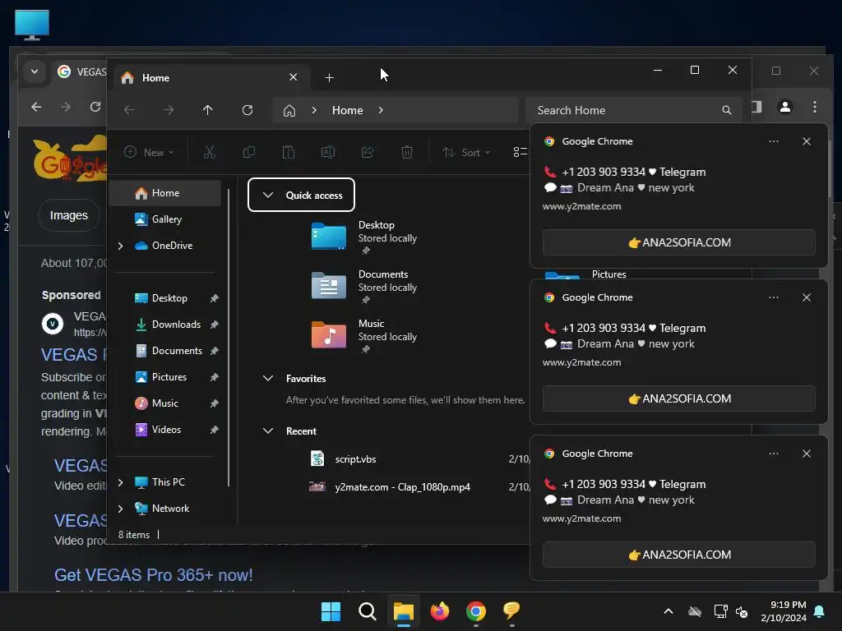Viewport: 842px width, 631px height.
Task: Select Home in the navigation pane
Action: pos(165,193)
